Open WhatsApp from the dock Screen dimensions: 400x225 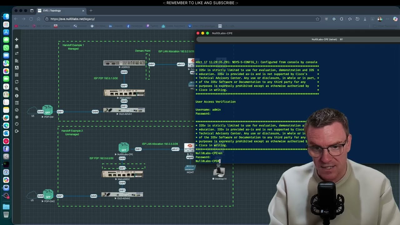coord(6,47)
